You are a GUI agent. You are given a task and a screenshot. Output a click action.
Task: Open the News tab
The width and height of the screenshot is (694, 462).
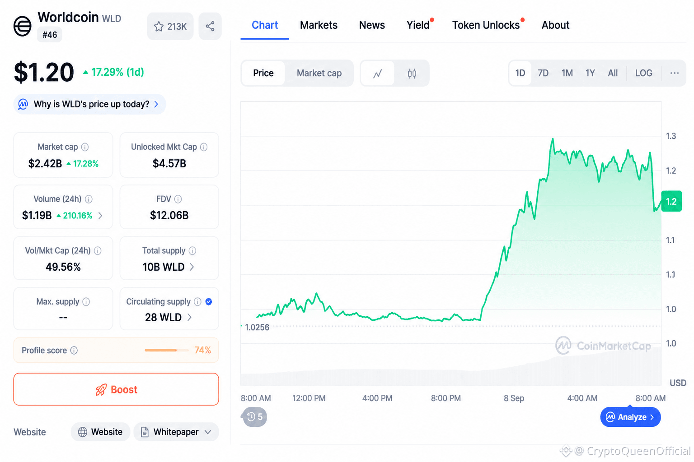tap(372, 25)
